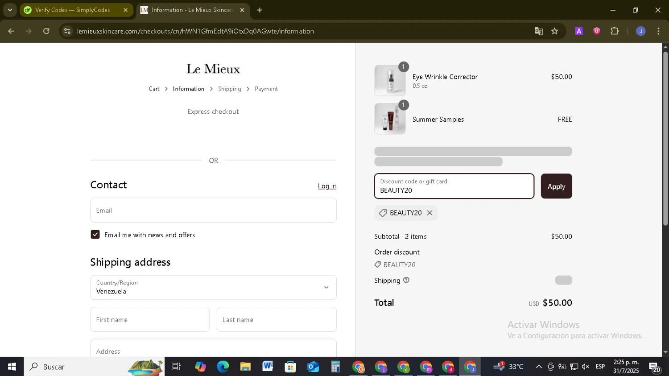The image size is (669, 376).
Task: Open Outlook from the taskbar
Action: pyautogui.click(x=313, y=367)
